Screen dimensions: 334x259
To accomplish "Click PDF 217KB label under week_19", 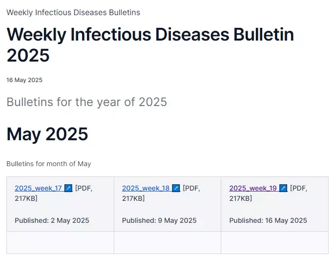I will click(x=269, y=194).
